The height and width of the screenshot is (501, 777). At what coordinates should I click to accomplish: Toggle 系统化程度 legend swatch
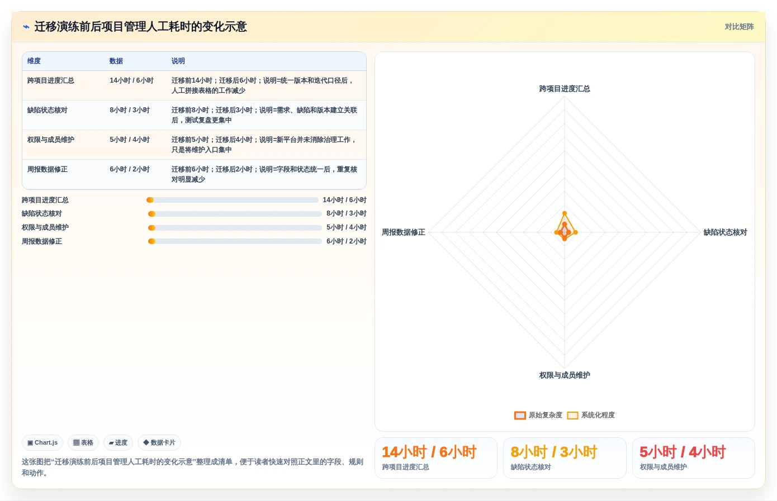572,415
